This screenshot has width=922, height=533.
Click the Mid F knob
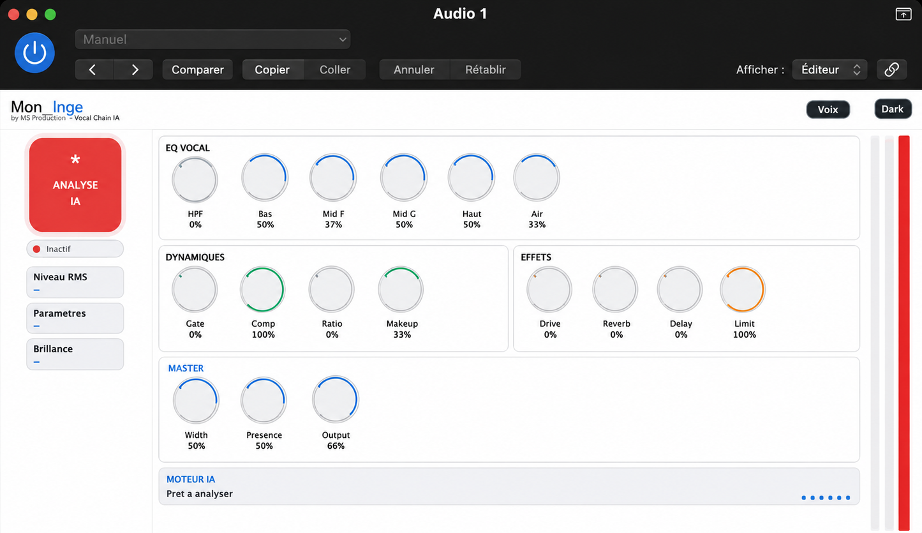click(333, 178)
